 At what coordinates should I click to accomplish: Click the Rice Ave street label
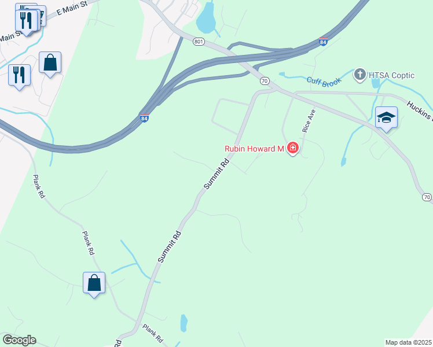(309, 121)
